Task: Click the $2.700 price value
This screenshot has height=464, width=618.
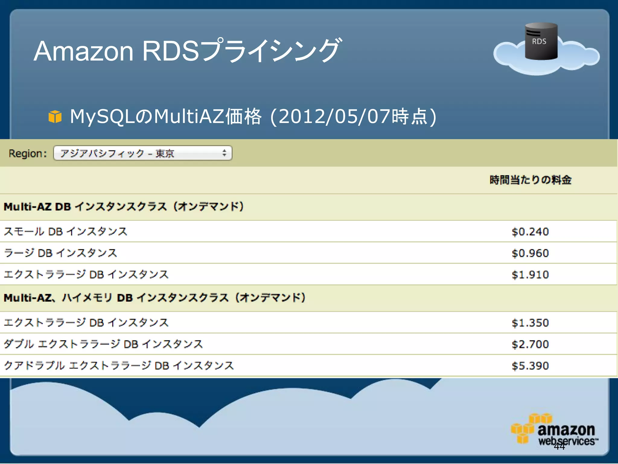Action: 530,344
